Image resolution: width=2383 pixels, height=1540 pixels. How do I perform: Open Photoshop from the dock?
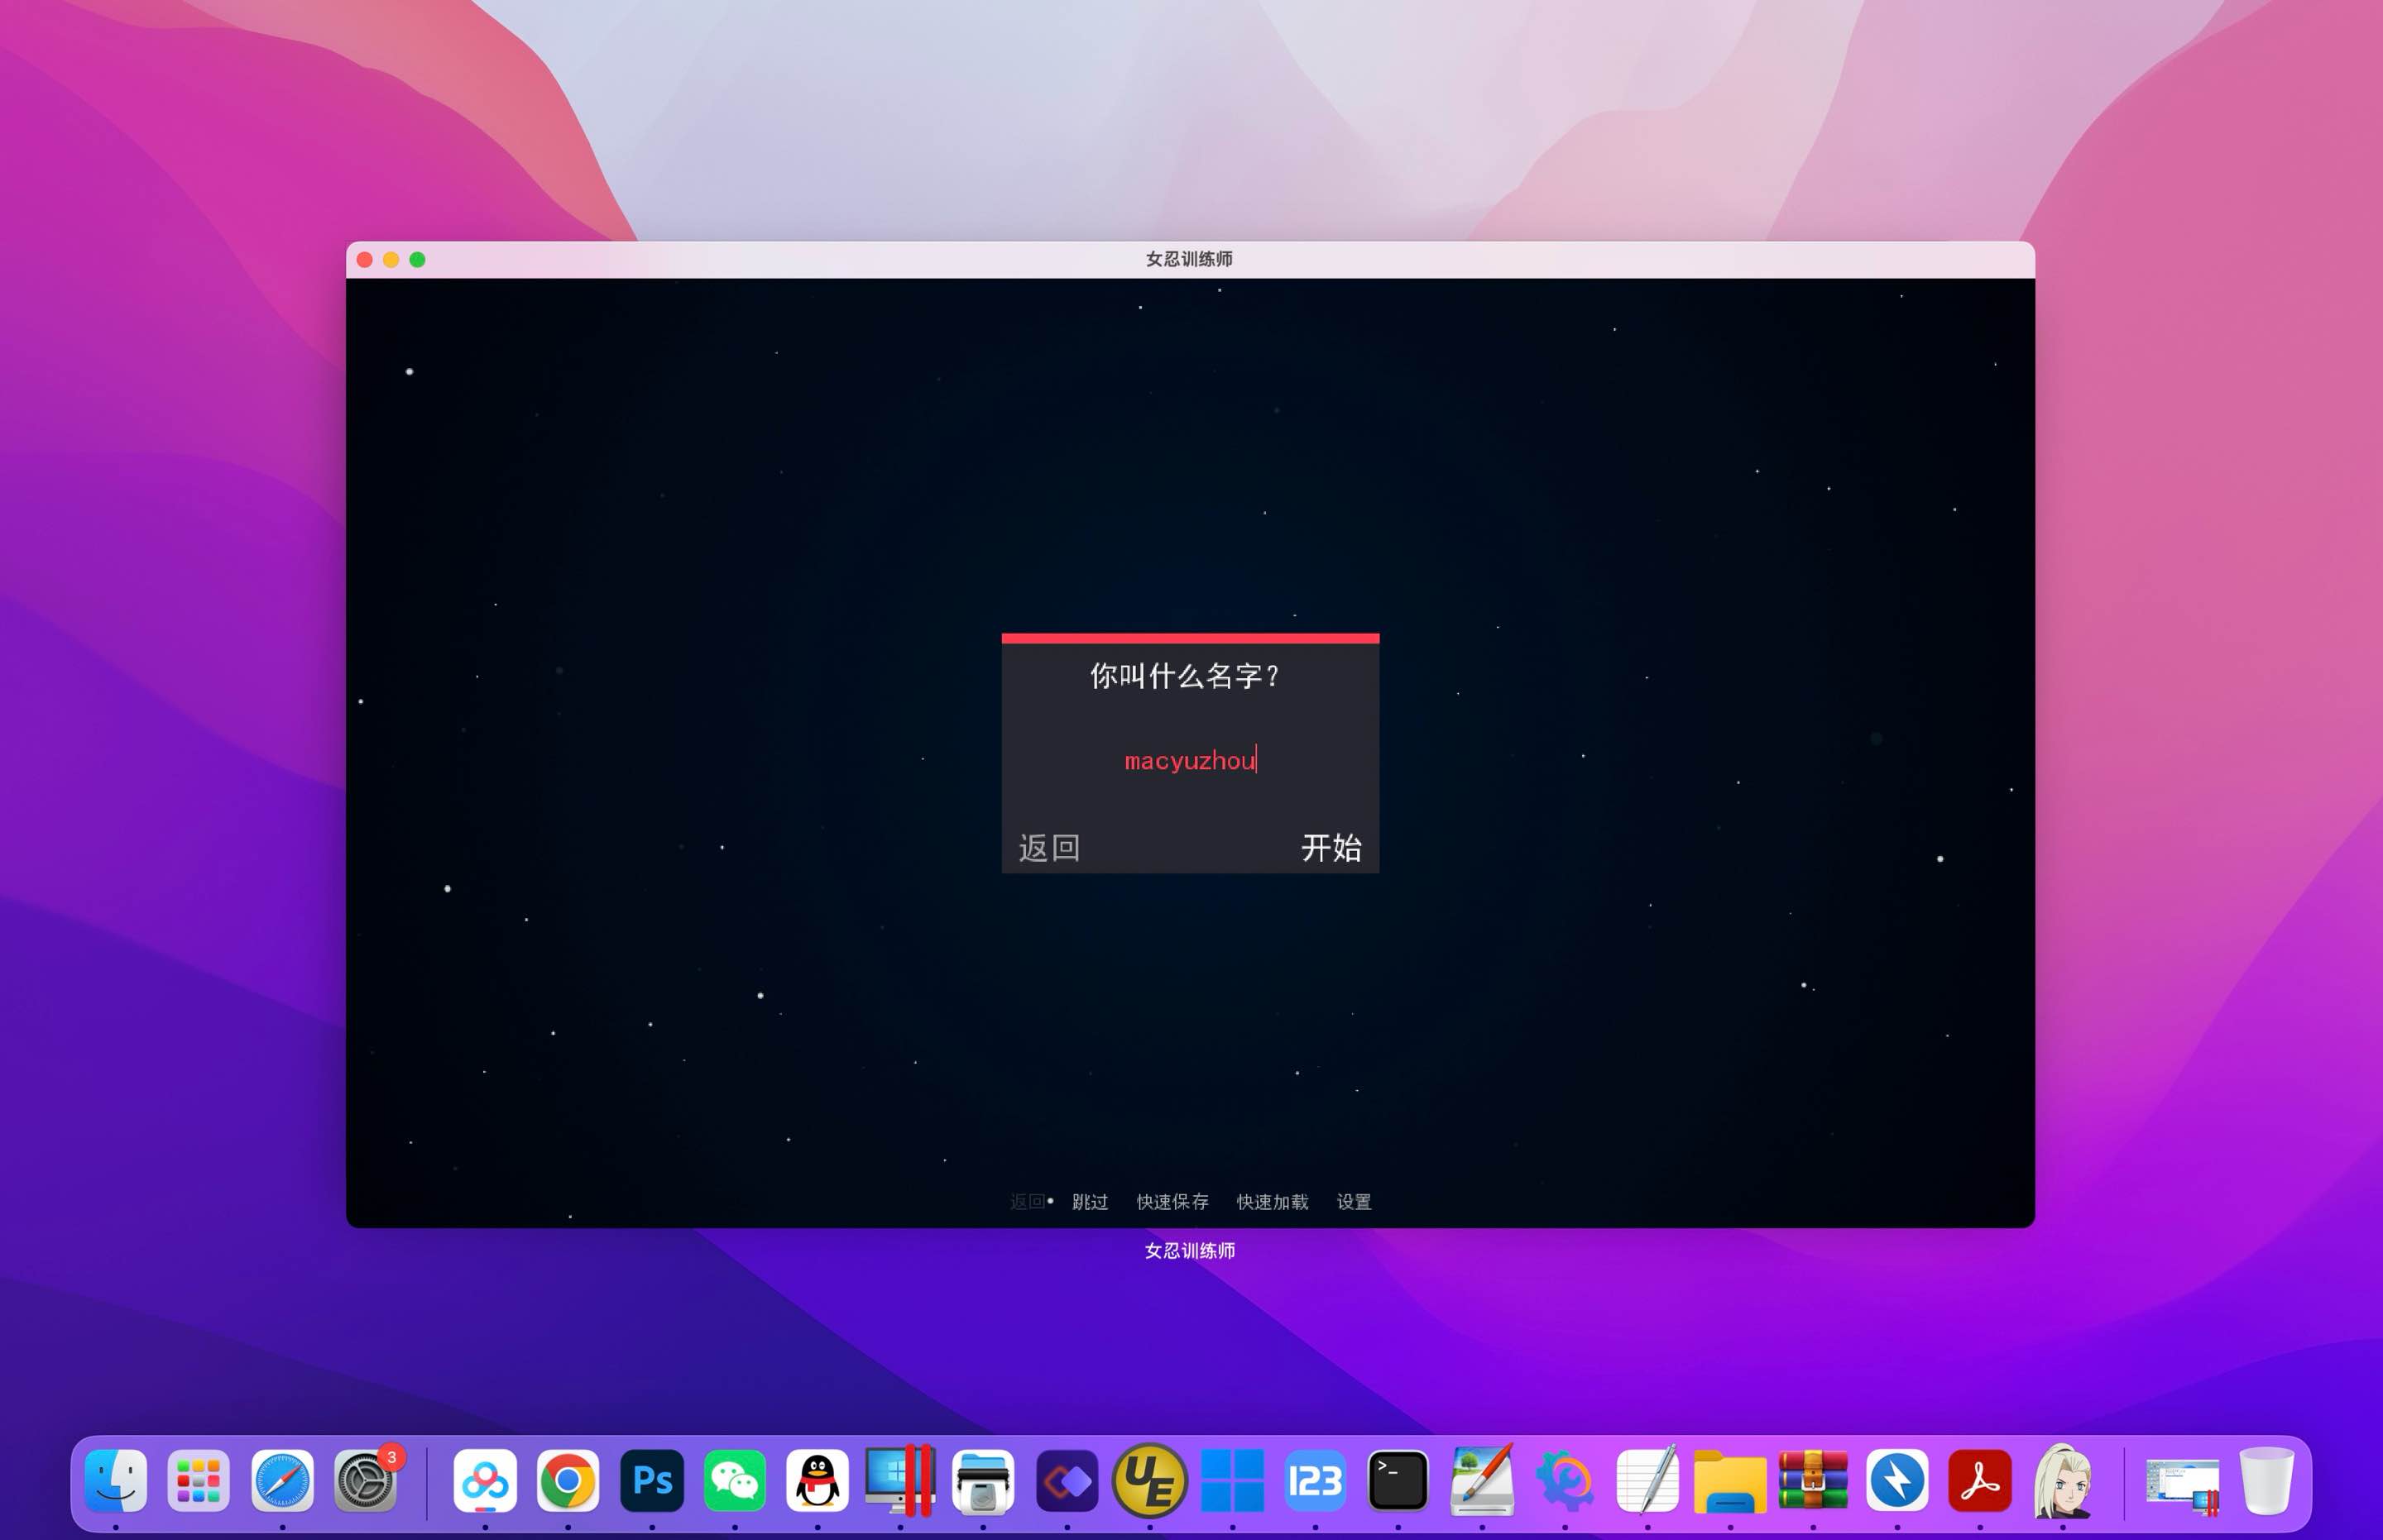tap(652, 1480)
